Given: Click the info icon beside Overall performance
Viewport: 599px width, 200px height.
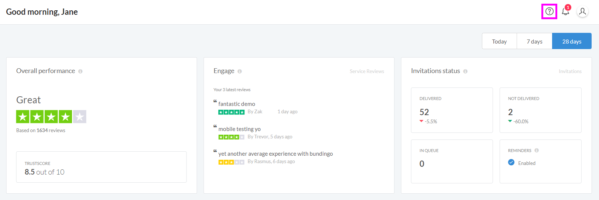Looking at the screenshot, I should click(80, 71).
